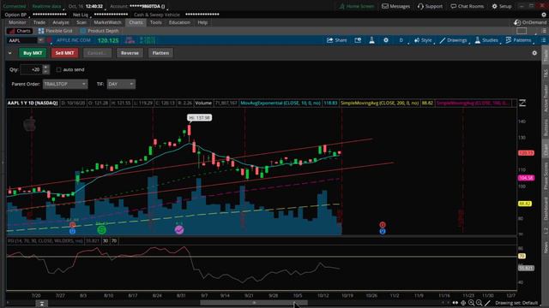The height and width of the screenshot is (308, 549).
Task: Open Setup menu
Action: click(x=502, y=6)
